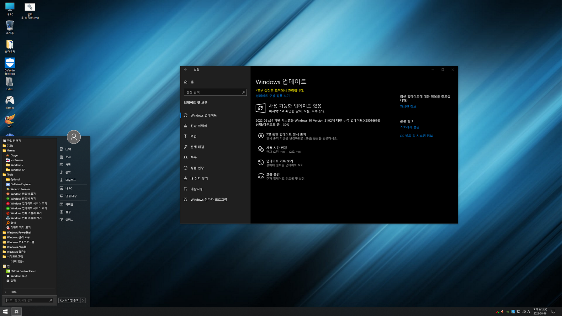The width and height of the screenshot is (562, 316).
Task: Click the back arrow in Settings title bar
Action: coord(186,70)
